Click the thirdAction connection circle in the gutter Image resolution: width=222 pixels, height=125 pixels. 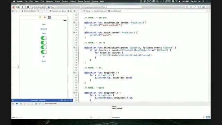74,48
